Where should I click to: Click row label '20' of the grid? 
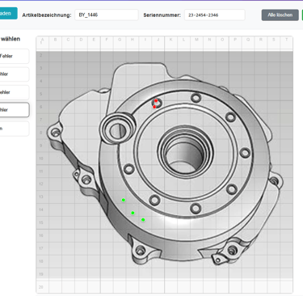[x=41, y=287]
